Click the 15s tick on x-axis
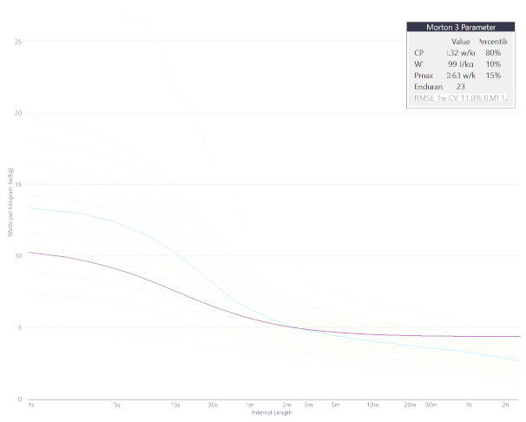The height and width of the screenshot is (422, 526). (x=175, y=405)
